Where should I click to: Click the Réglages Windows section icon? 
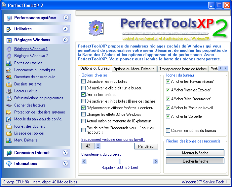[x=9, y=40]
